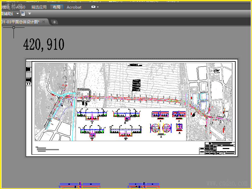This screenshot has width=252, height=189.
Task: Switch to the 精选应用 ribbon tab
Action: [39, 7]
